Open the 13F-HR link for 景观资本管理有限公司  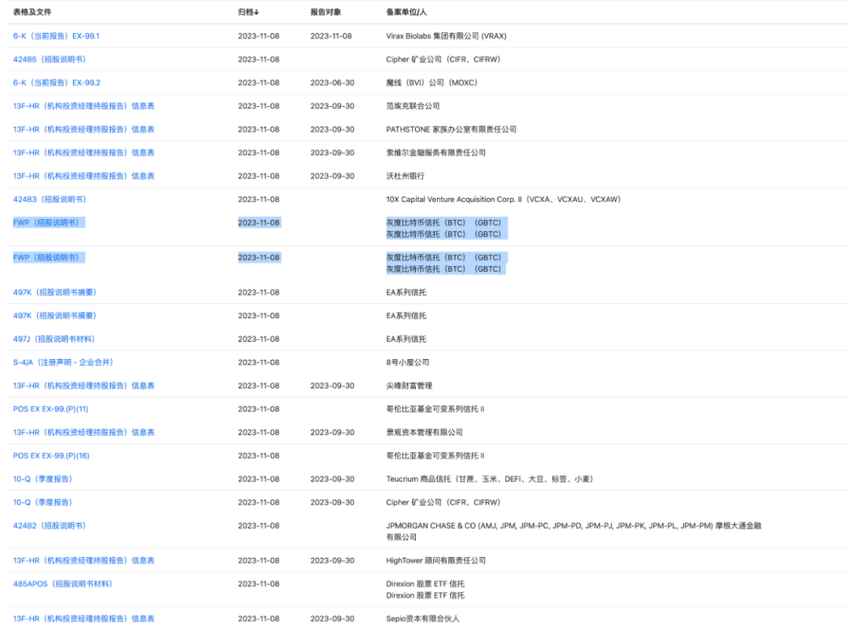tap(84, 432)
